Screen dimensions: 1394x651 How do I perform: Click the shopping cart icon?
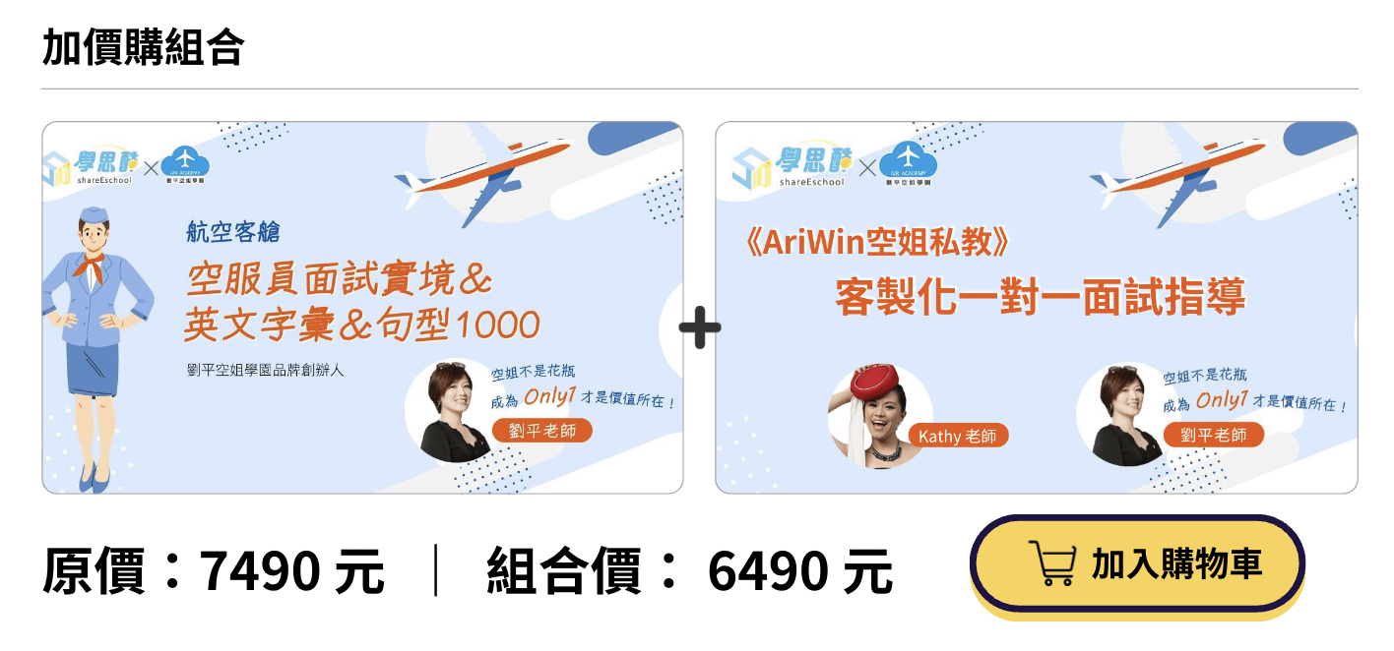tap(1052, 564)
